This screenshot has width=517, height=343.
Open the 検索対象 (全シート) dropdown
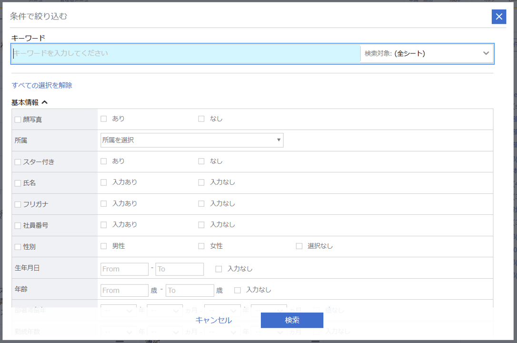click(426, 53)
